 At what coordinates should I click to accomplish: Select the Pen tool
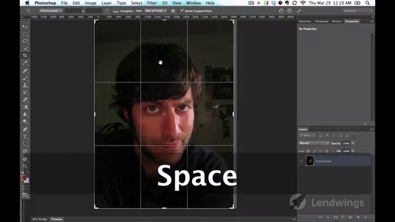coord(25,129)
